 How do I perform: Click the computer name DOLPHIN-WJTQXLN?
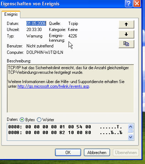tap(45, 52)
